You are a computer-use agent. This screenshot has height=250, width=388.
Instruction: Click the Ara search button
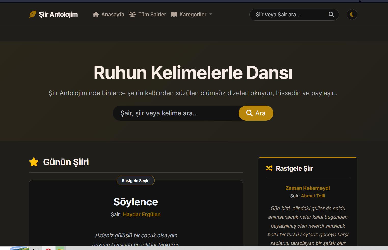[256, 113]
